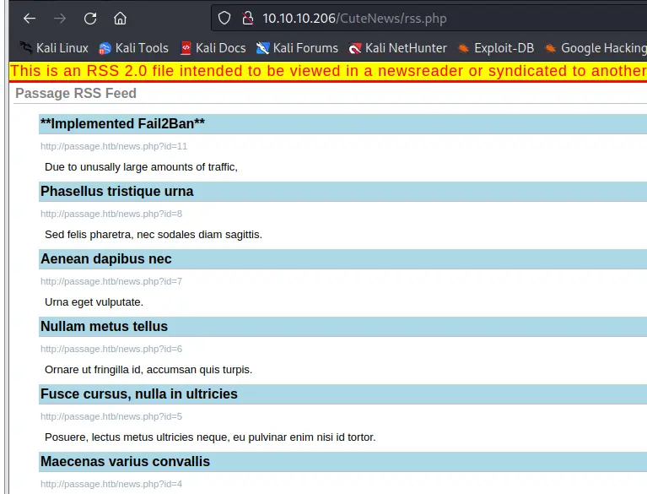The image size is (647, 494).
Task: View insecure connection padlock info
Action: click(x=247, y=19)
